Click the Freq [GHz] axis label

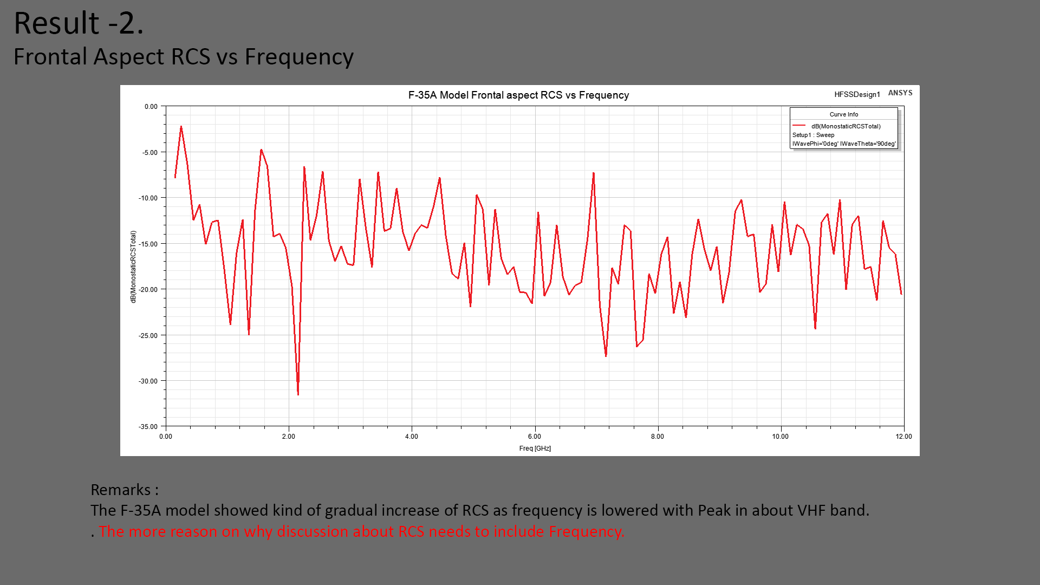[x=535, y=448]
